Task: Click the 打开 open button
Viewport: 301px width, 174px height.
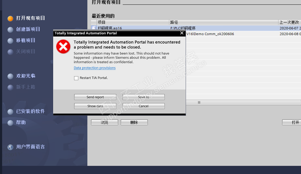Action: pos(292,122)
